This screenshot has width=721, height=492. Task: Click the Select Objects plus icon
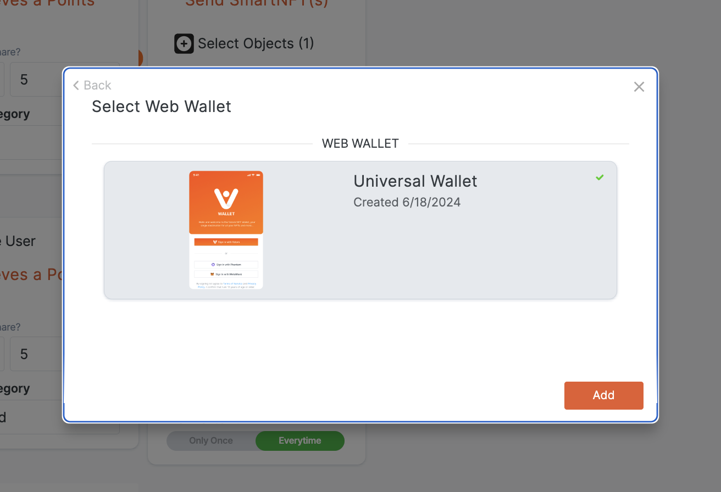click(184, 43)
